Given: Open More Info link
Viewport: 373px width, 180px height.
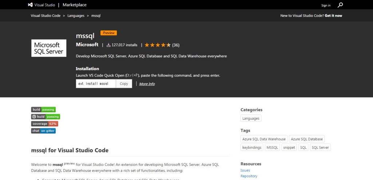Looking at the screenshot, I should click(x=147, y=84).
